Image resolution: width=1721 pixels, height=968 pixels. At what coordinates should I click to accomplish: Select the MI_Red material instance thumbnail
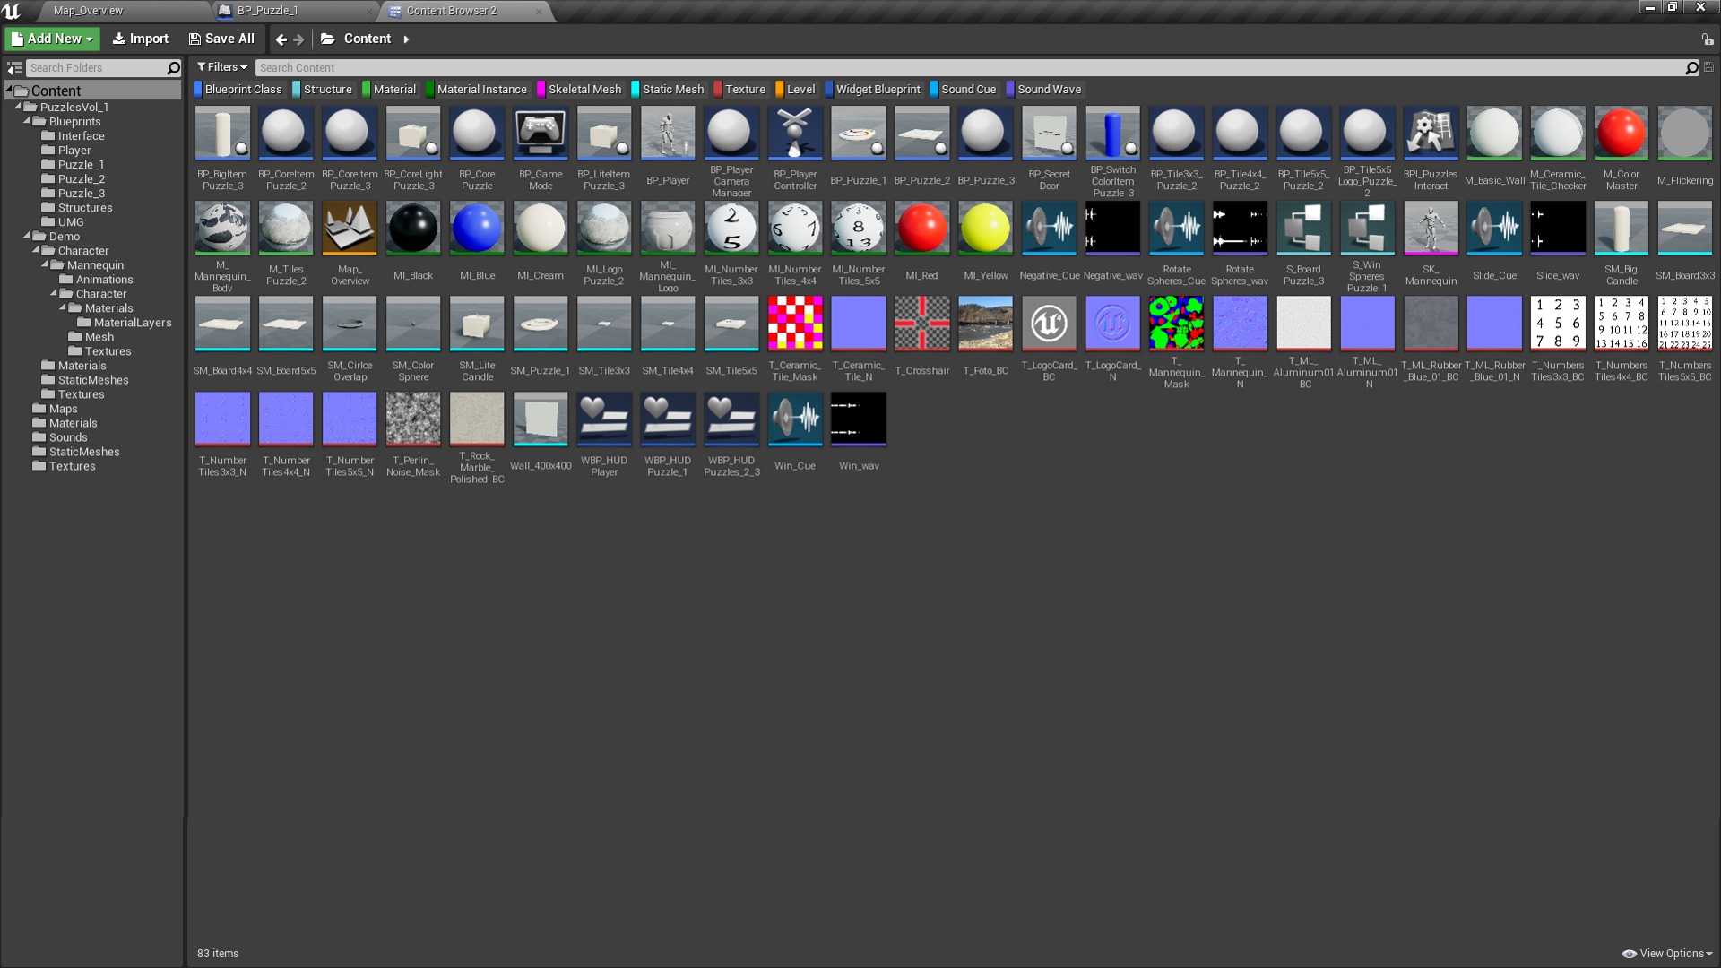pyautogui.click(x=921, y=228)
